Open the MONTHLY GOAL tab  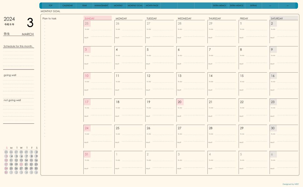[x=135, y=6]
